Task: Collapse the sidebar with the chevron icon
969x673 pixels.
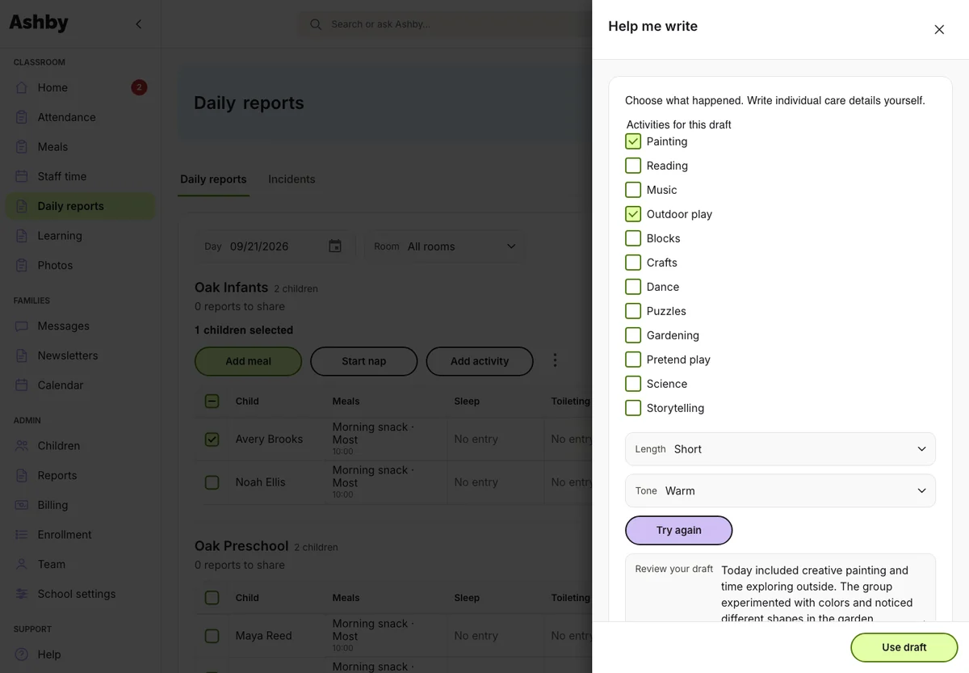Action: point(138,24)
